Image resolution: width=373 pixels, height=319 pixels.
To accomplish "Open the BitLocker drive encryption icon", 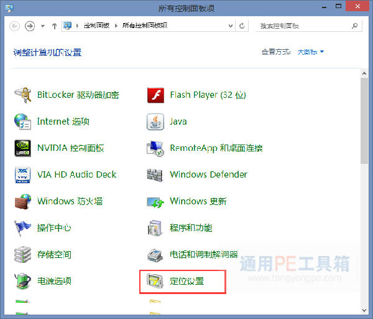I will [x=23, y=95].
